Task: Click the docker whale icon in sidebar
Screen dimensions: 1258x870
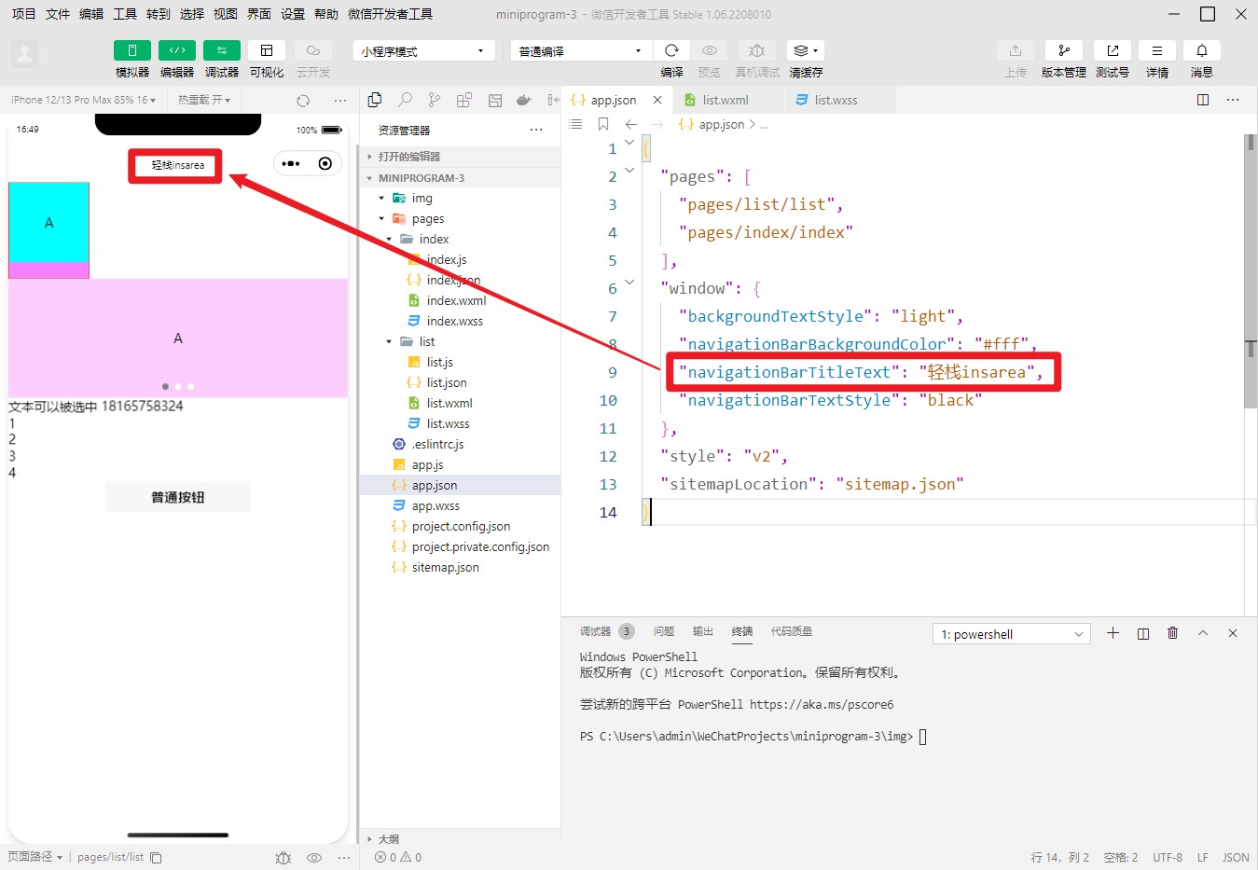Action: pos(524,100)
